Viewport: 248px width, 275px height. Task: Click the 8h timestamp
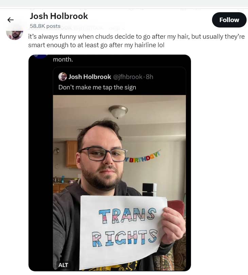pyautogui.click(x=149, y=77)
